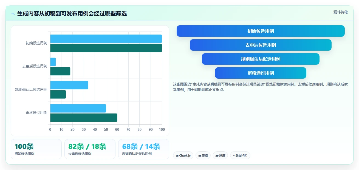Click the light blue bar for 去重后候选用例
The width and height of the screenshot is (359, 170).
(x=53, y=62)
